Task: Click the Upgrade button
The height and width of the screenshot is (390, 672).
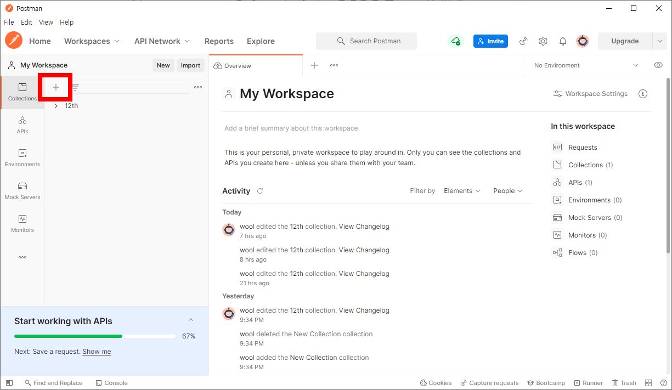Action: [625, 41]
